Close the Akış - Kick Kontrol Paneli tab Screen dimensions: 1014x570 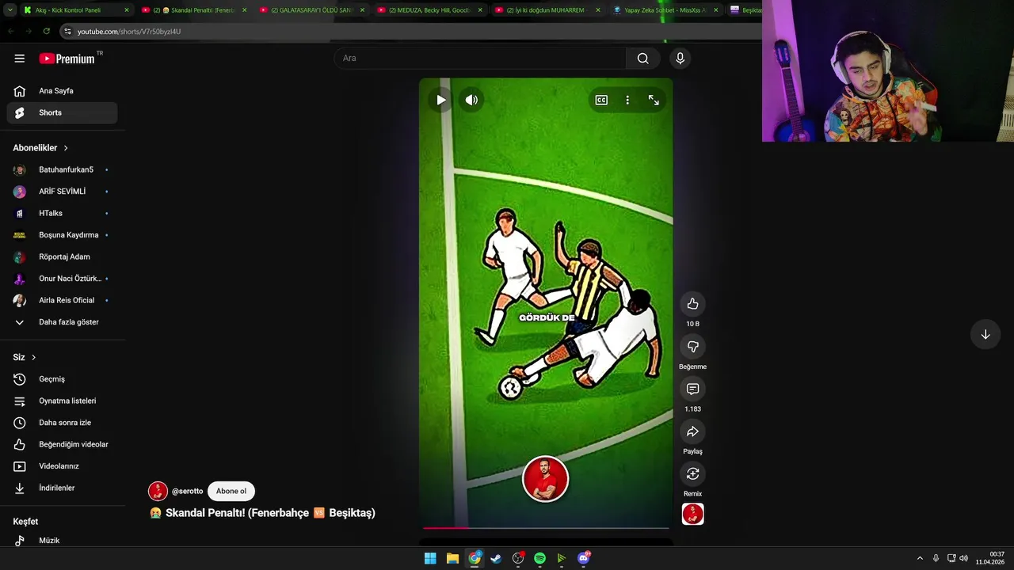pyautogui.click(x=126, y=10)
